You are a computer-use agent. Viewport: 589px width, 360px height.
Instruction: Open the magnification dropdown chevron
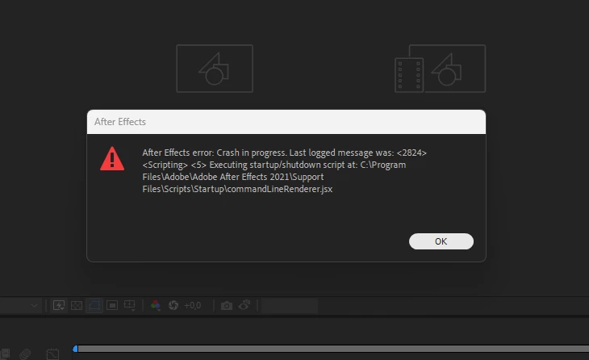pos(34,305)
